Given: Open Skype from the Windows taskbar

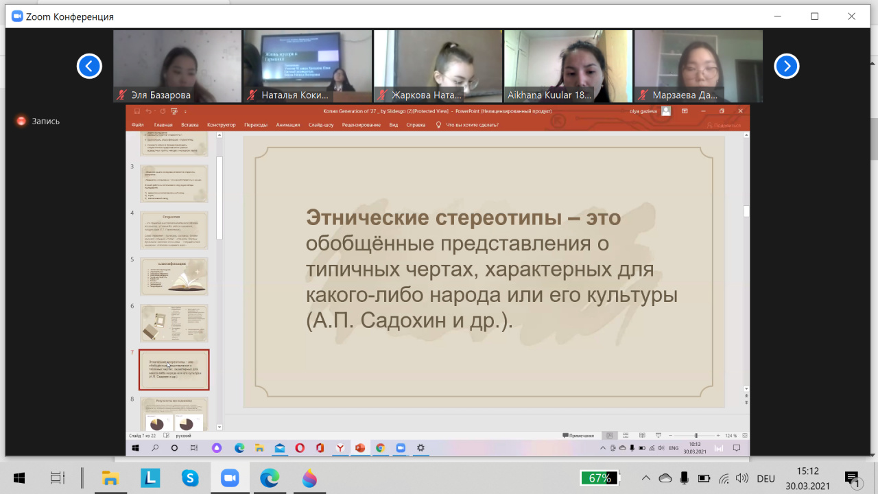Looking at the screenshot, I should [190, 478].
